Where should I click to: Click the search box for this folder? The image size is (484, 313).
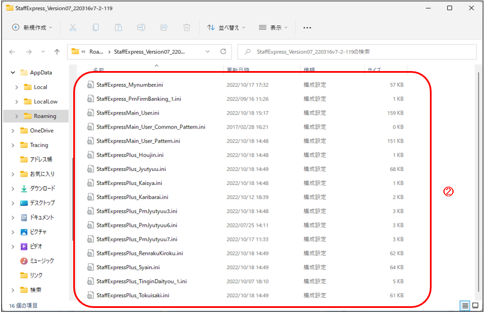(357, 52)
